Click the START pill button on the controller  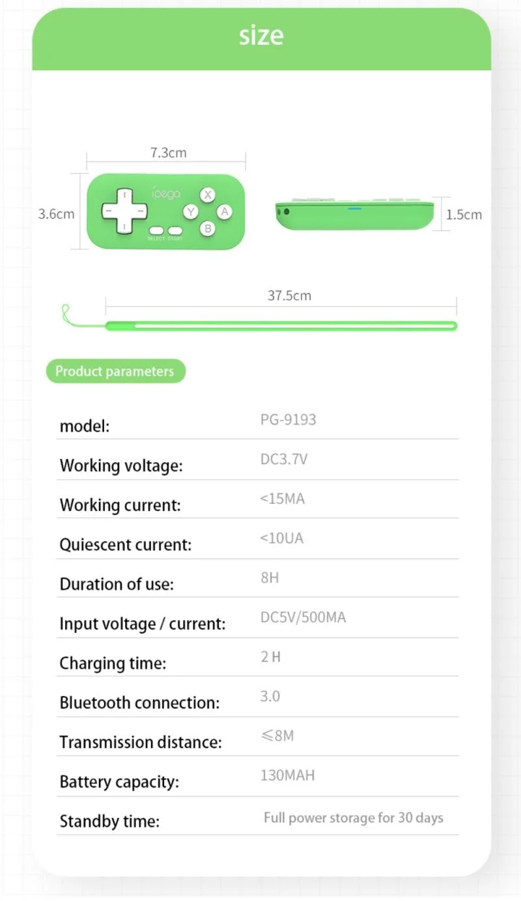175,230
